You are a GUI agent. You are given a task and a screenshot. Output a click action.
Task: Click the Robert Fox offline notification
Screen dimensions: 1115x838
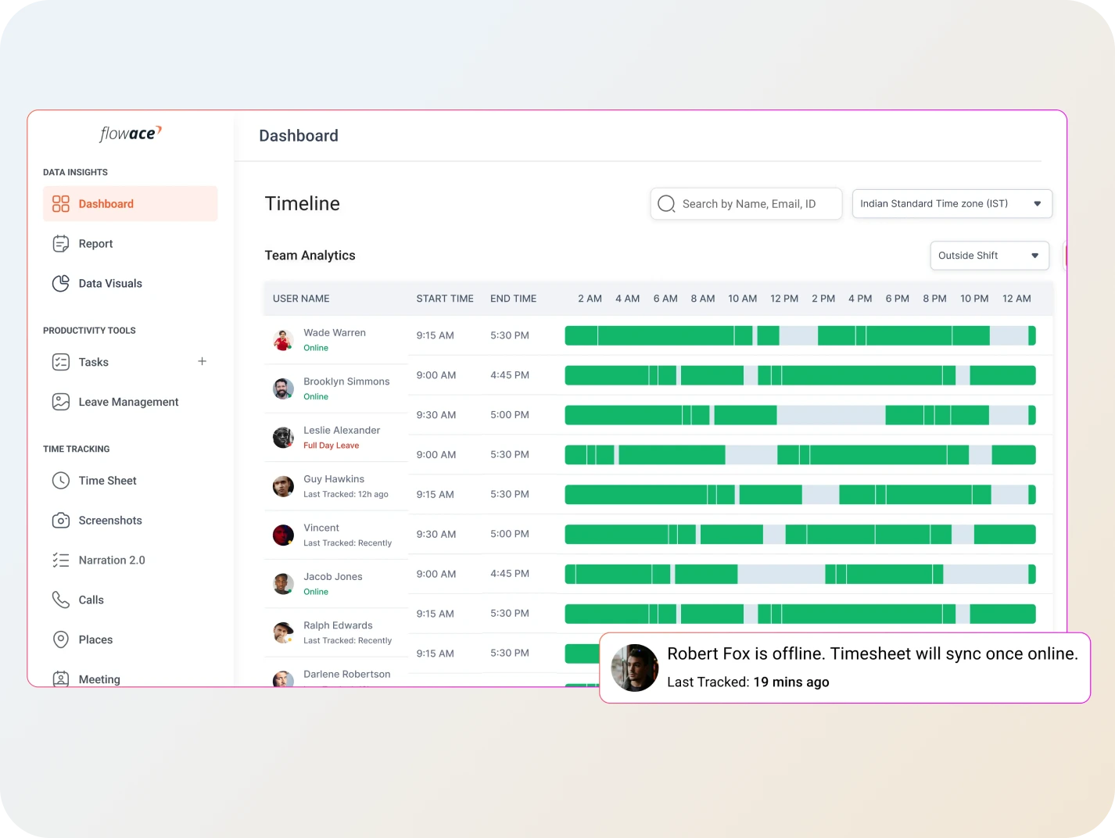[844, 668]
